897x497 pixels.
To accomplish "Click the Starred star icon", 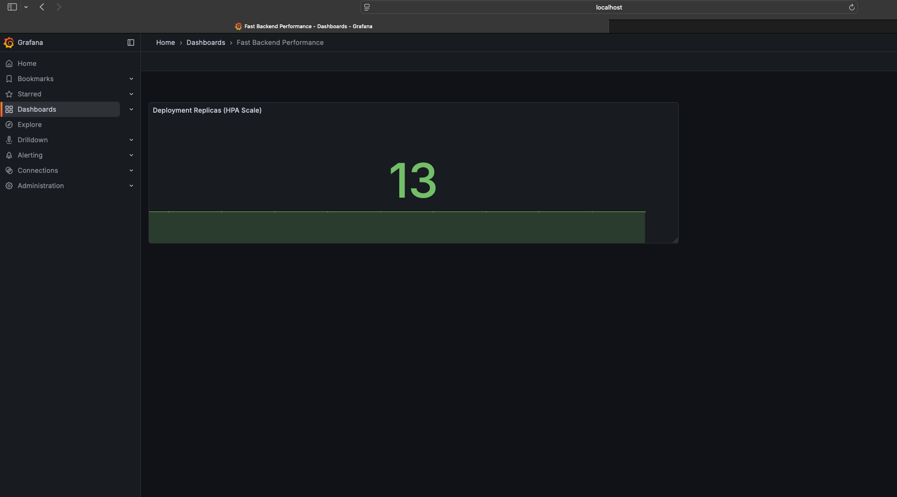I will [x=9, y=94].
